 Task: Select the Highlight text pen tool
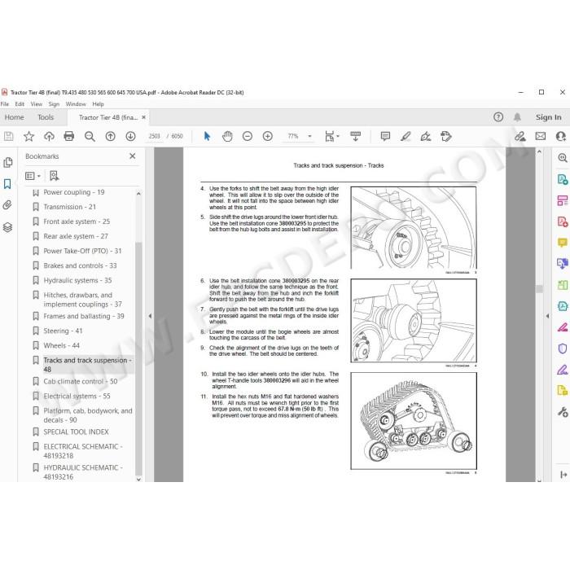click(x=406, y=136)
